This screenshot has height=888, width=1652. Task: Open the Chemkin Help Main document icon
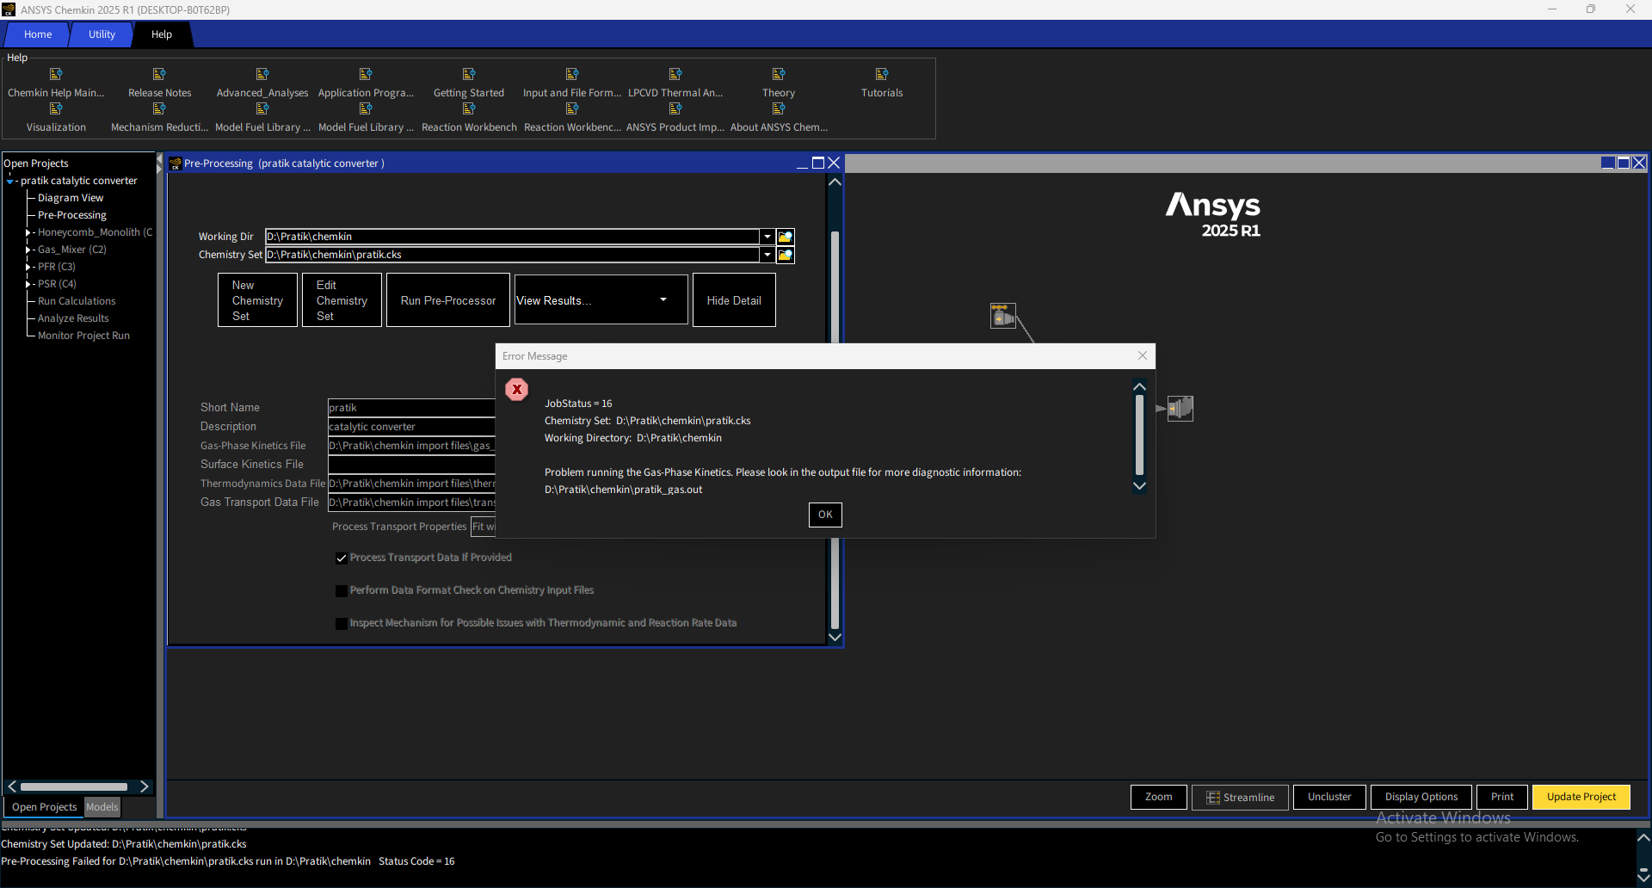pos(56,75)
